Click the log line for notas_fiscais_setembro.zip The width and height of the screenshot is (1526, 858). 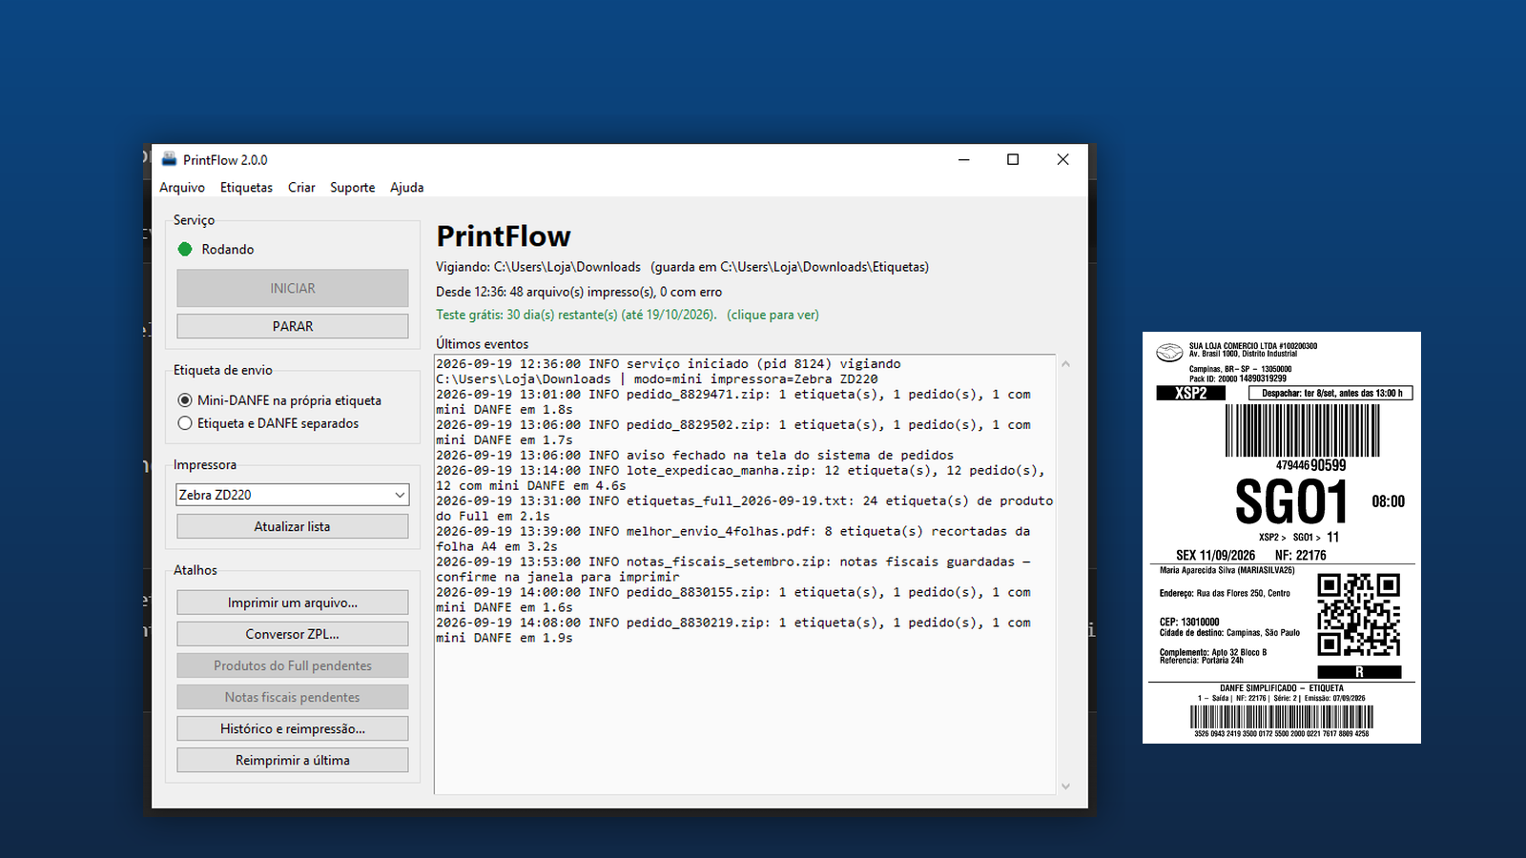tap(733, 570)
